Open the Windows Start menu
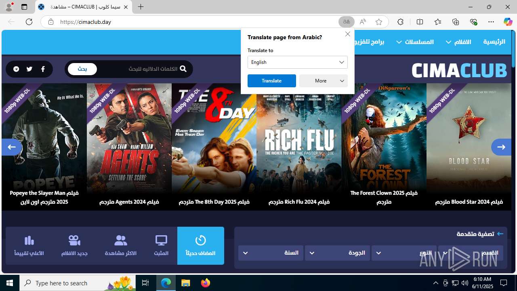The image size is (517, 291). 10,283
